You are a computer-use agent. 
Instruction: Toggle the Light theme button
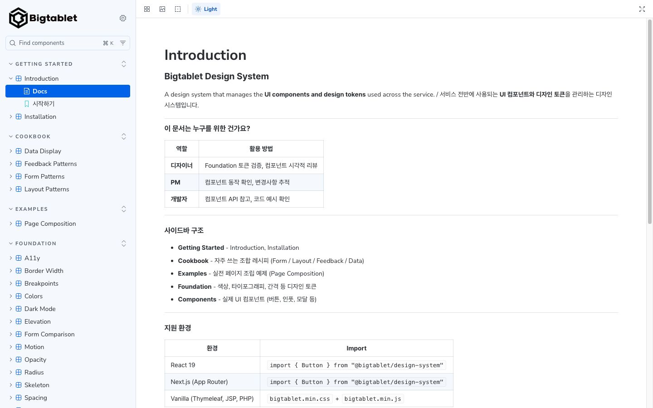pyautogui.click(x=206, y=9)
